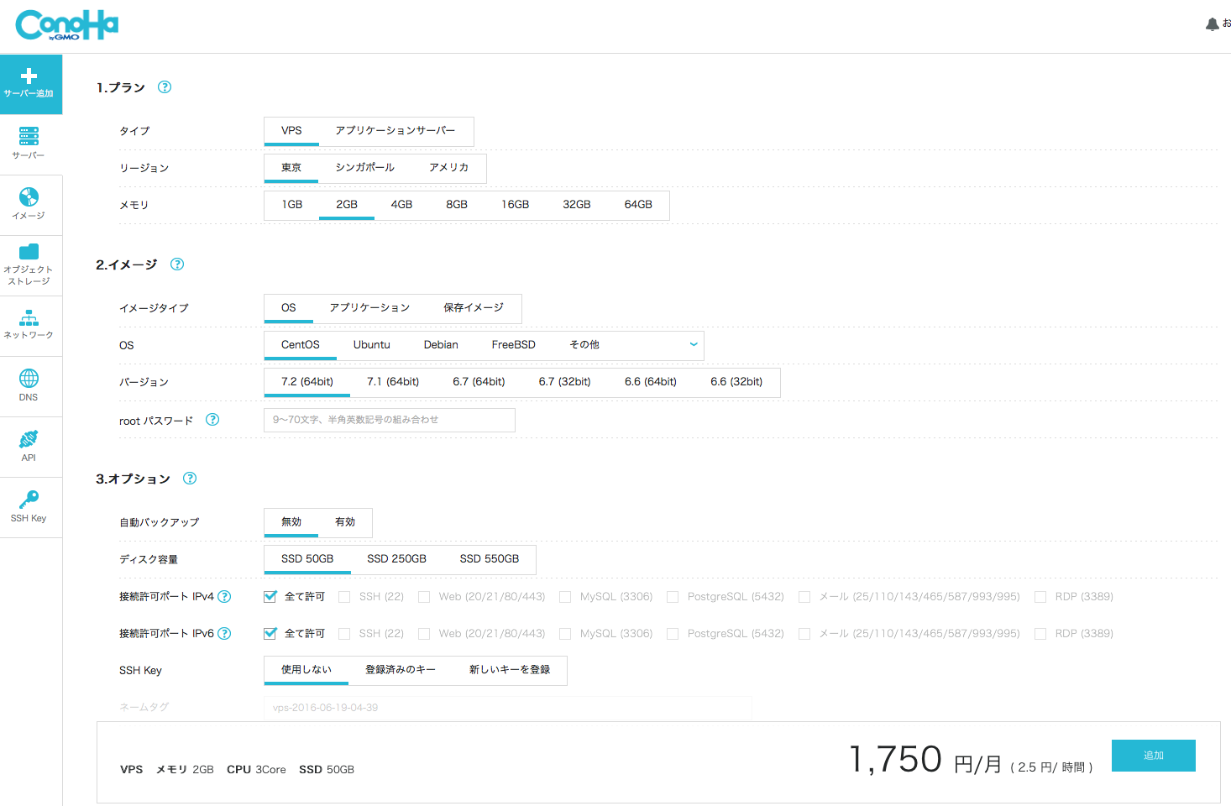Switch image type to 保存イメージ
The height and width of the screenshot is (806, 1231).
[474, 308]
